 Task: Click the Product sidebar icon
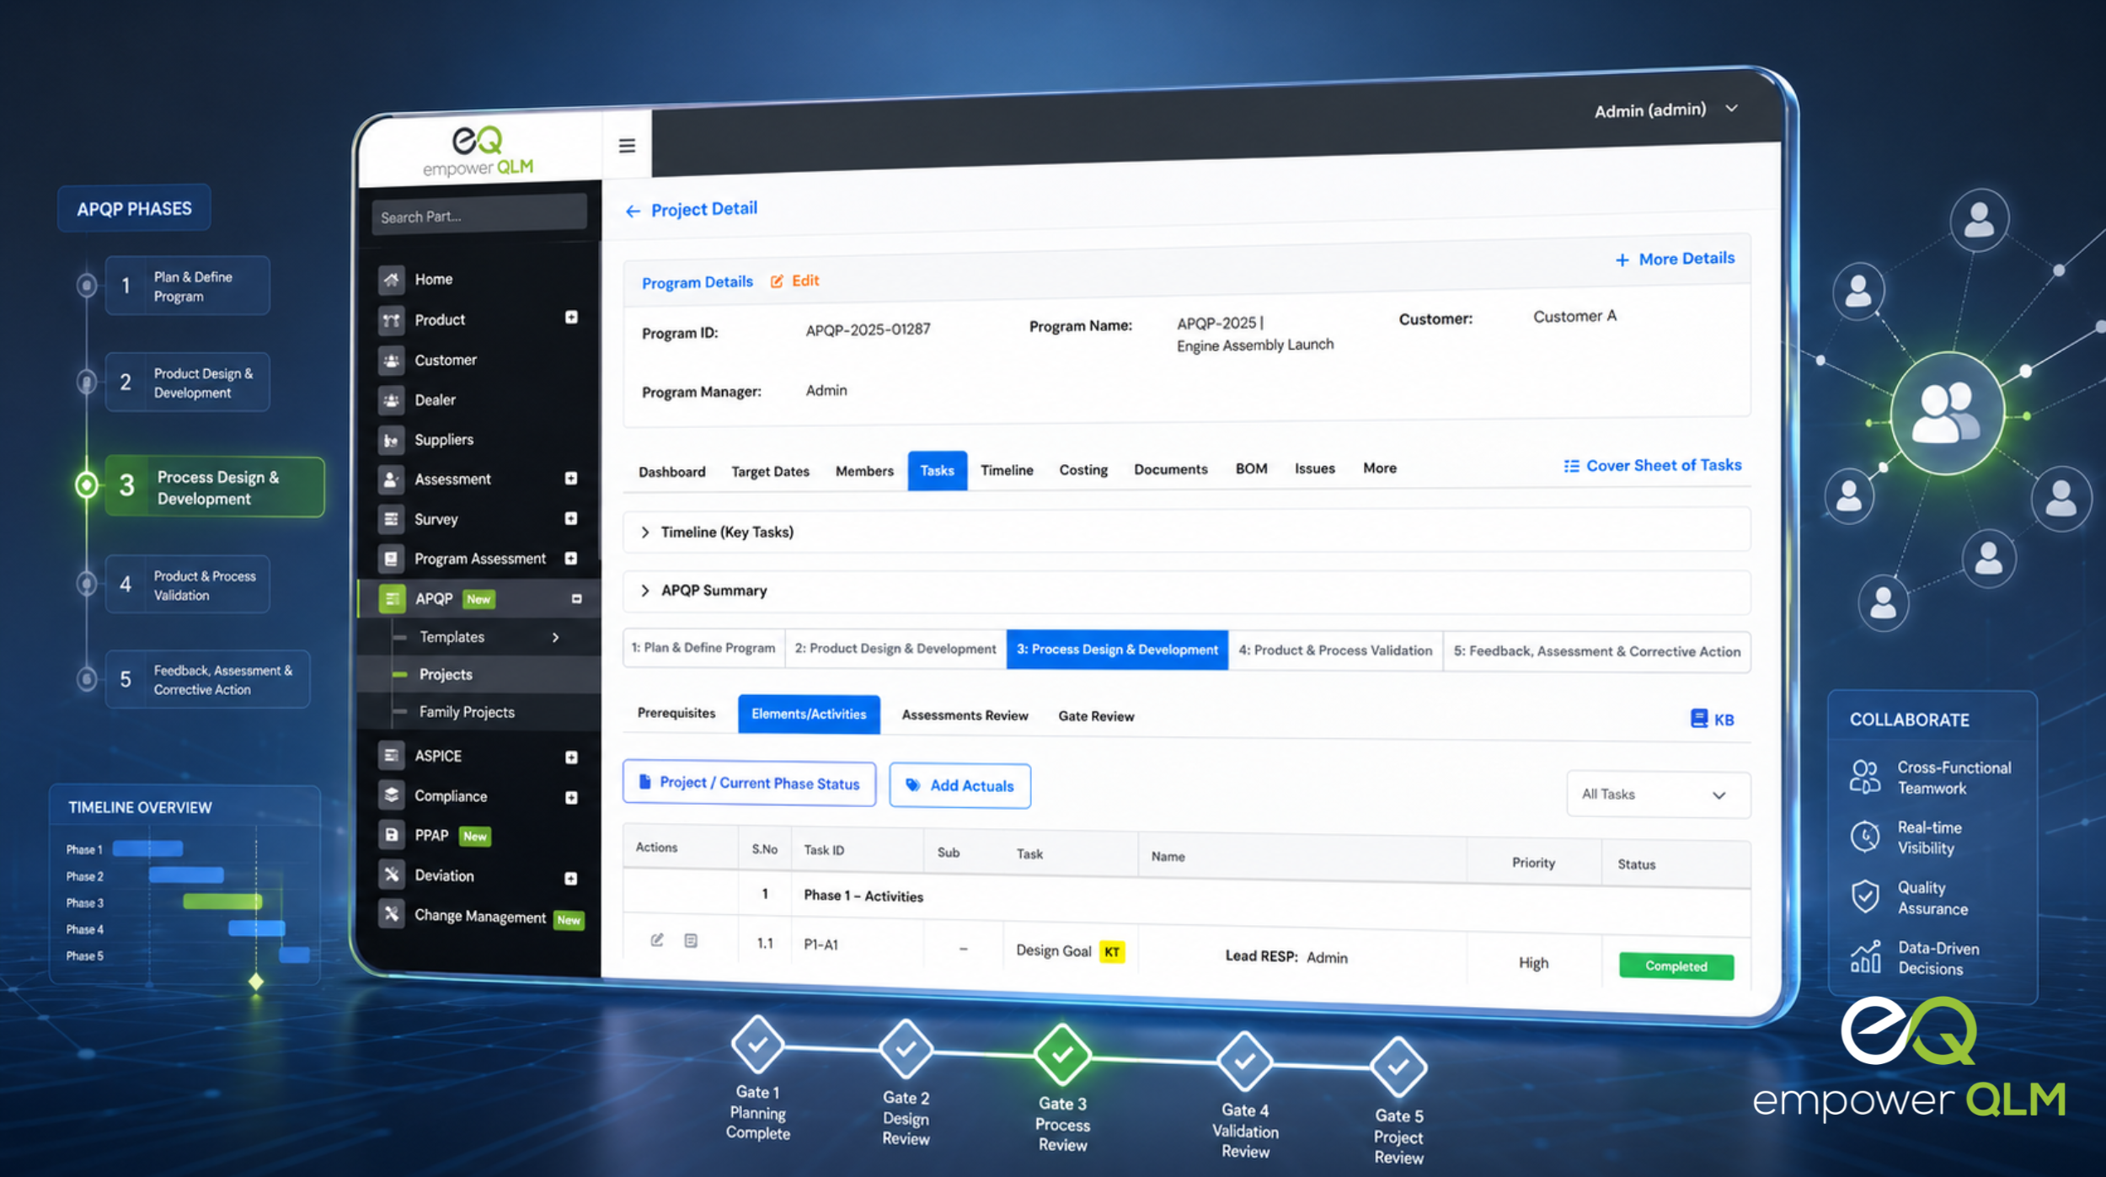(391, 319)
